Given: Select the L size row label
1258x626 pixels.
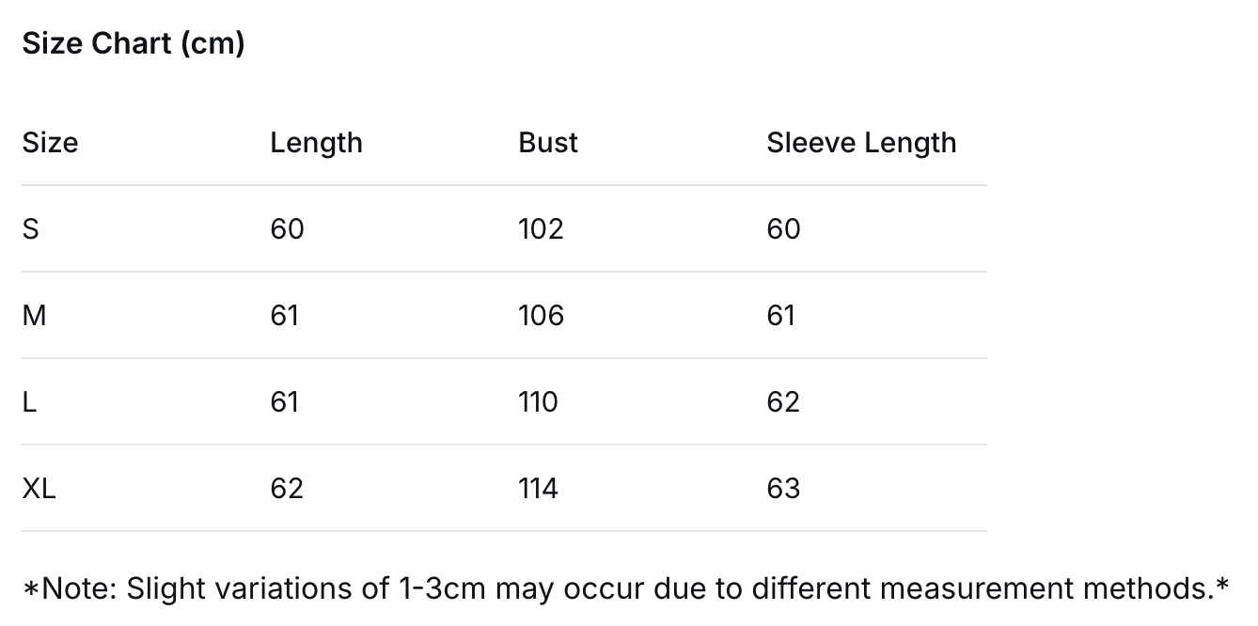Looking at the screenshot, I should point(29,402).
